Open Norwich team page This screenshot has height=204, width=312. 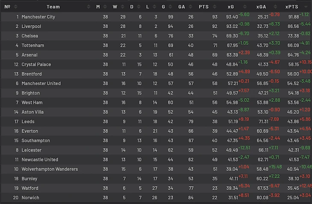coord(30,198)
